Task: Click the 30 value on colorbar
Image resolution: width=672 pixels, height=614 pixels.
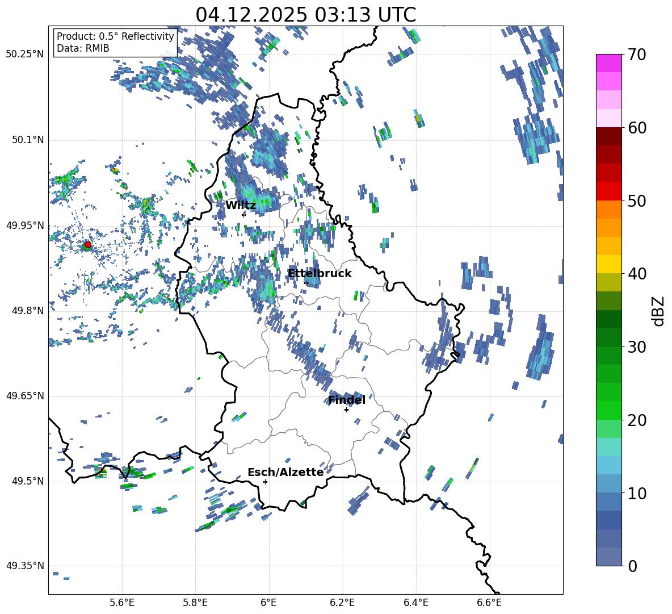Action: tap(637, 346)
